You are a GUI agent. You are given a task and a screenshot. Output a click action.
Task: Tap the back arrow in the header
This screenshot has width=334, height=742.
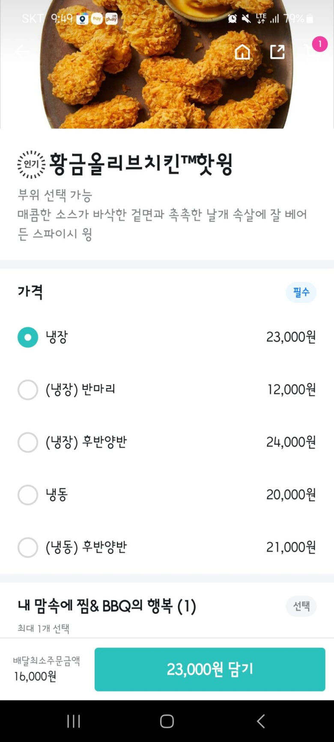click(21, 52)
